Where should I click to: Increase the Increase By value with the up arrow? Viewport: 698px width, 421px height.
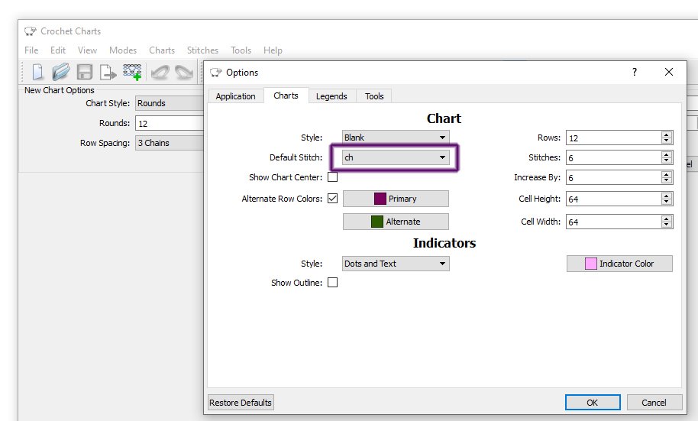[x=667, y=174]
